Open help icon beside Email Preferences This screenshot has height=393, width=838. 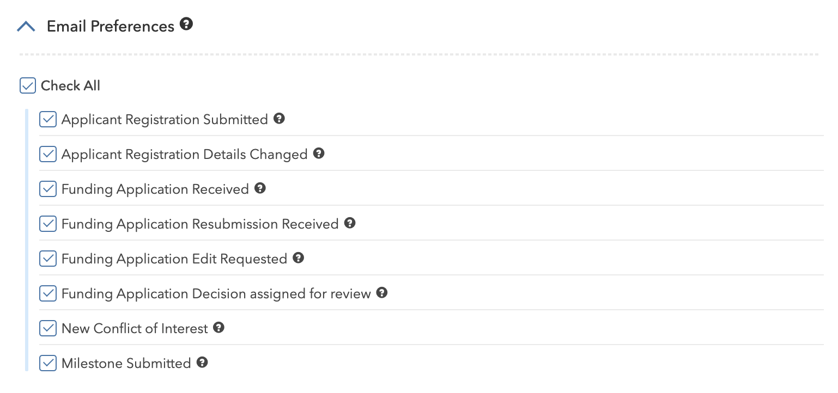pyautogui.click(x=186, y=24)
